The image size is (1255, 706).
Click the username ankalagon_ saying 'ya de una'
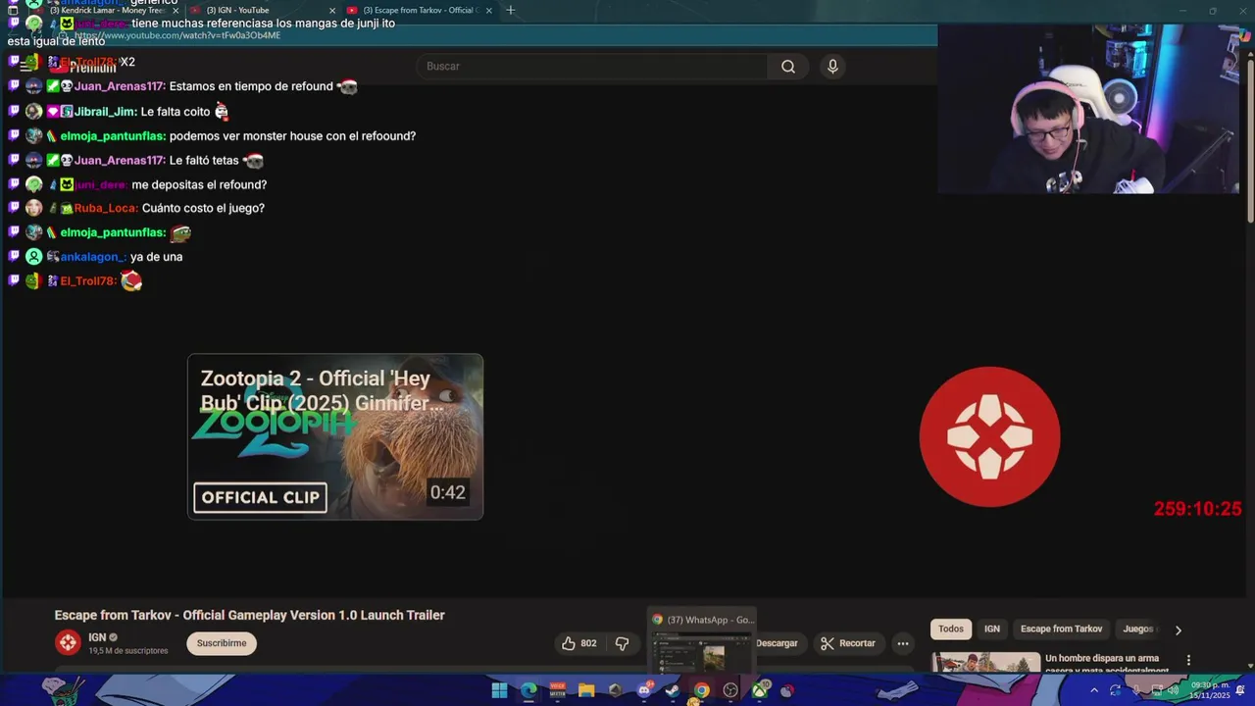93,257
